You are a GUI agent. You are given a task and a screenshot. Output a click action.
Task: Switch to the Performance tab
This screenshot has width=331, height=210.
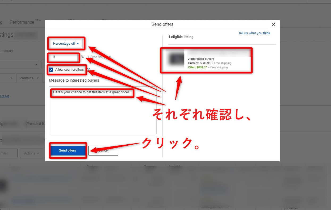pos(22,22)
